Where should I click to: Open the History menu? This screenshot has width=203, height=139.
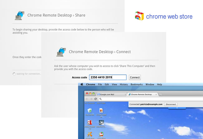point(124,84)
